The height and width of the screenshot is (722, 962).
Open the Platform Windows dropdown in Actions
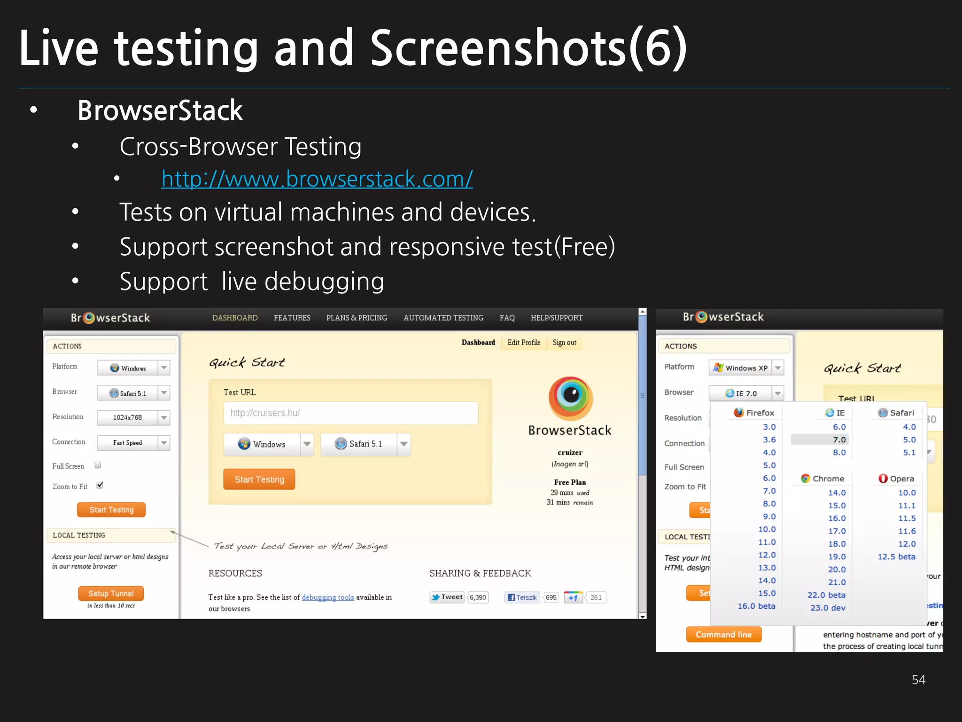134,368
